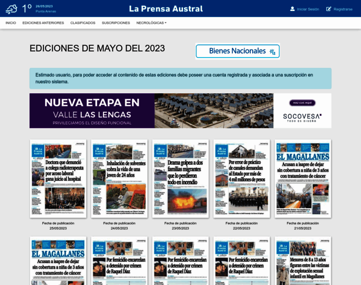Click the header date 26/05/2023
The width and height of the screenshot is (361, 285).
pyautogui.click(x=44, y=6)
